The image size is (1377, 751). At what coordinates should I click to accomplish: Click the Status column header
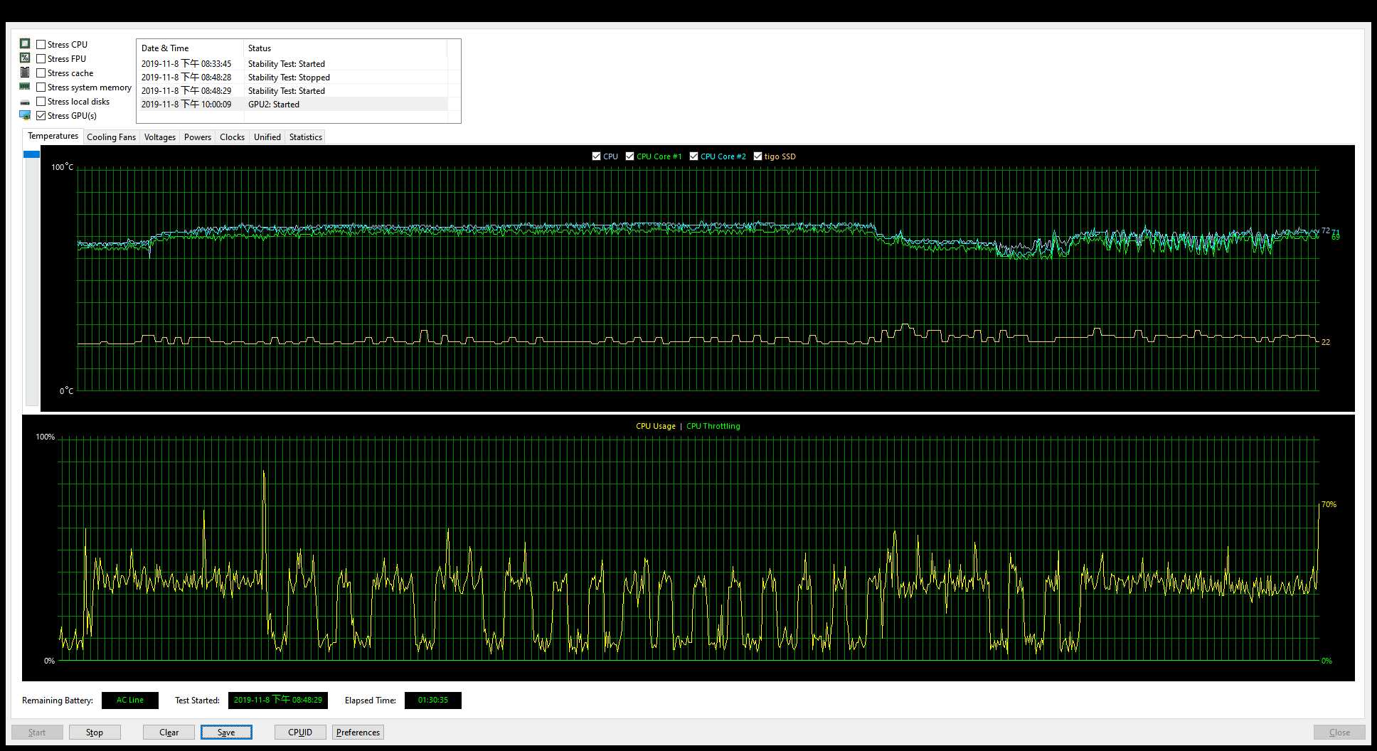345,48
